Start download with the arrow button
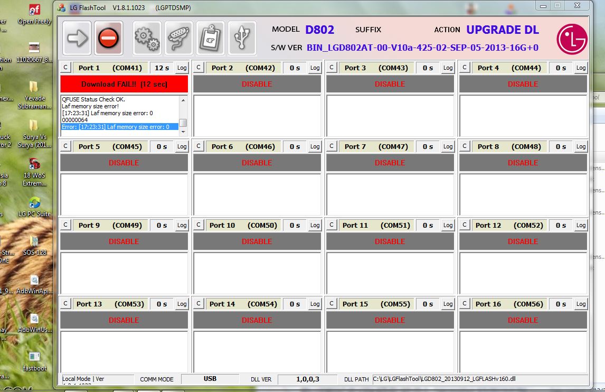The width and height of the screenshot is (605, 392). [x=77, y=38]
